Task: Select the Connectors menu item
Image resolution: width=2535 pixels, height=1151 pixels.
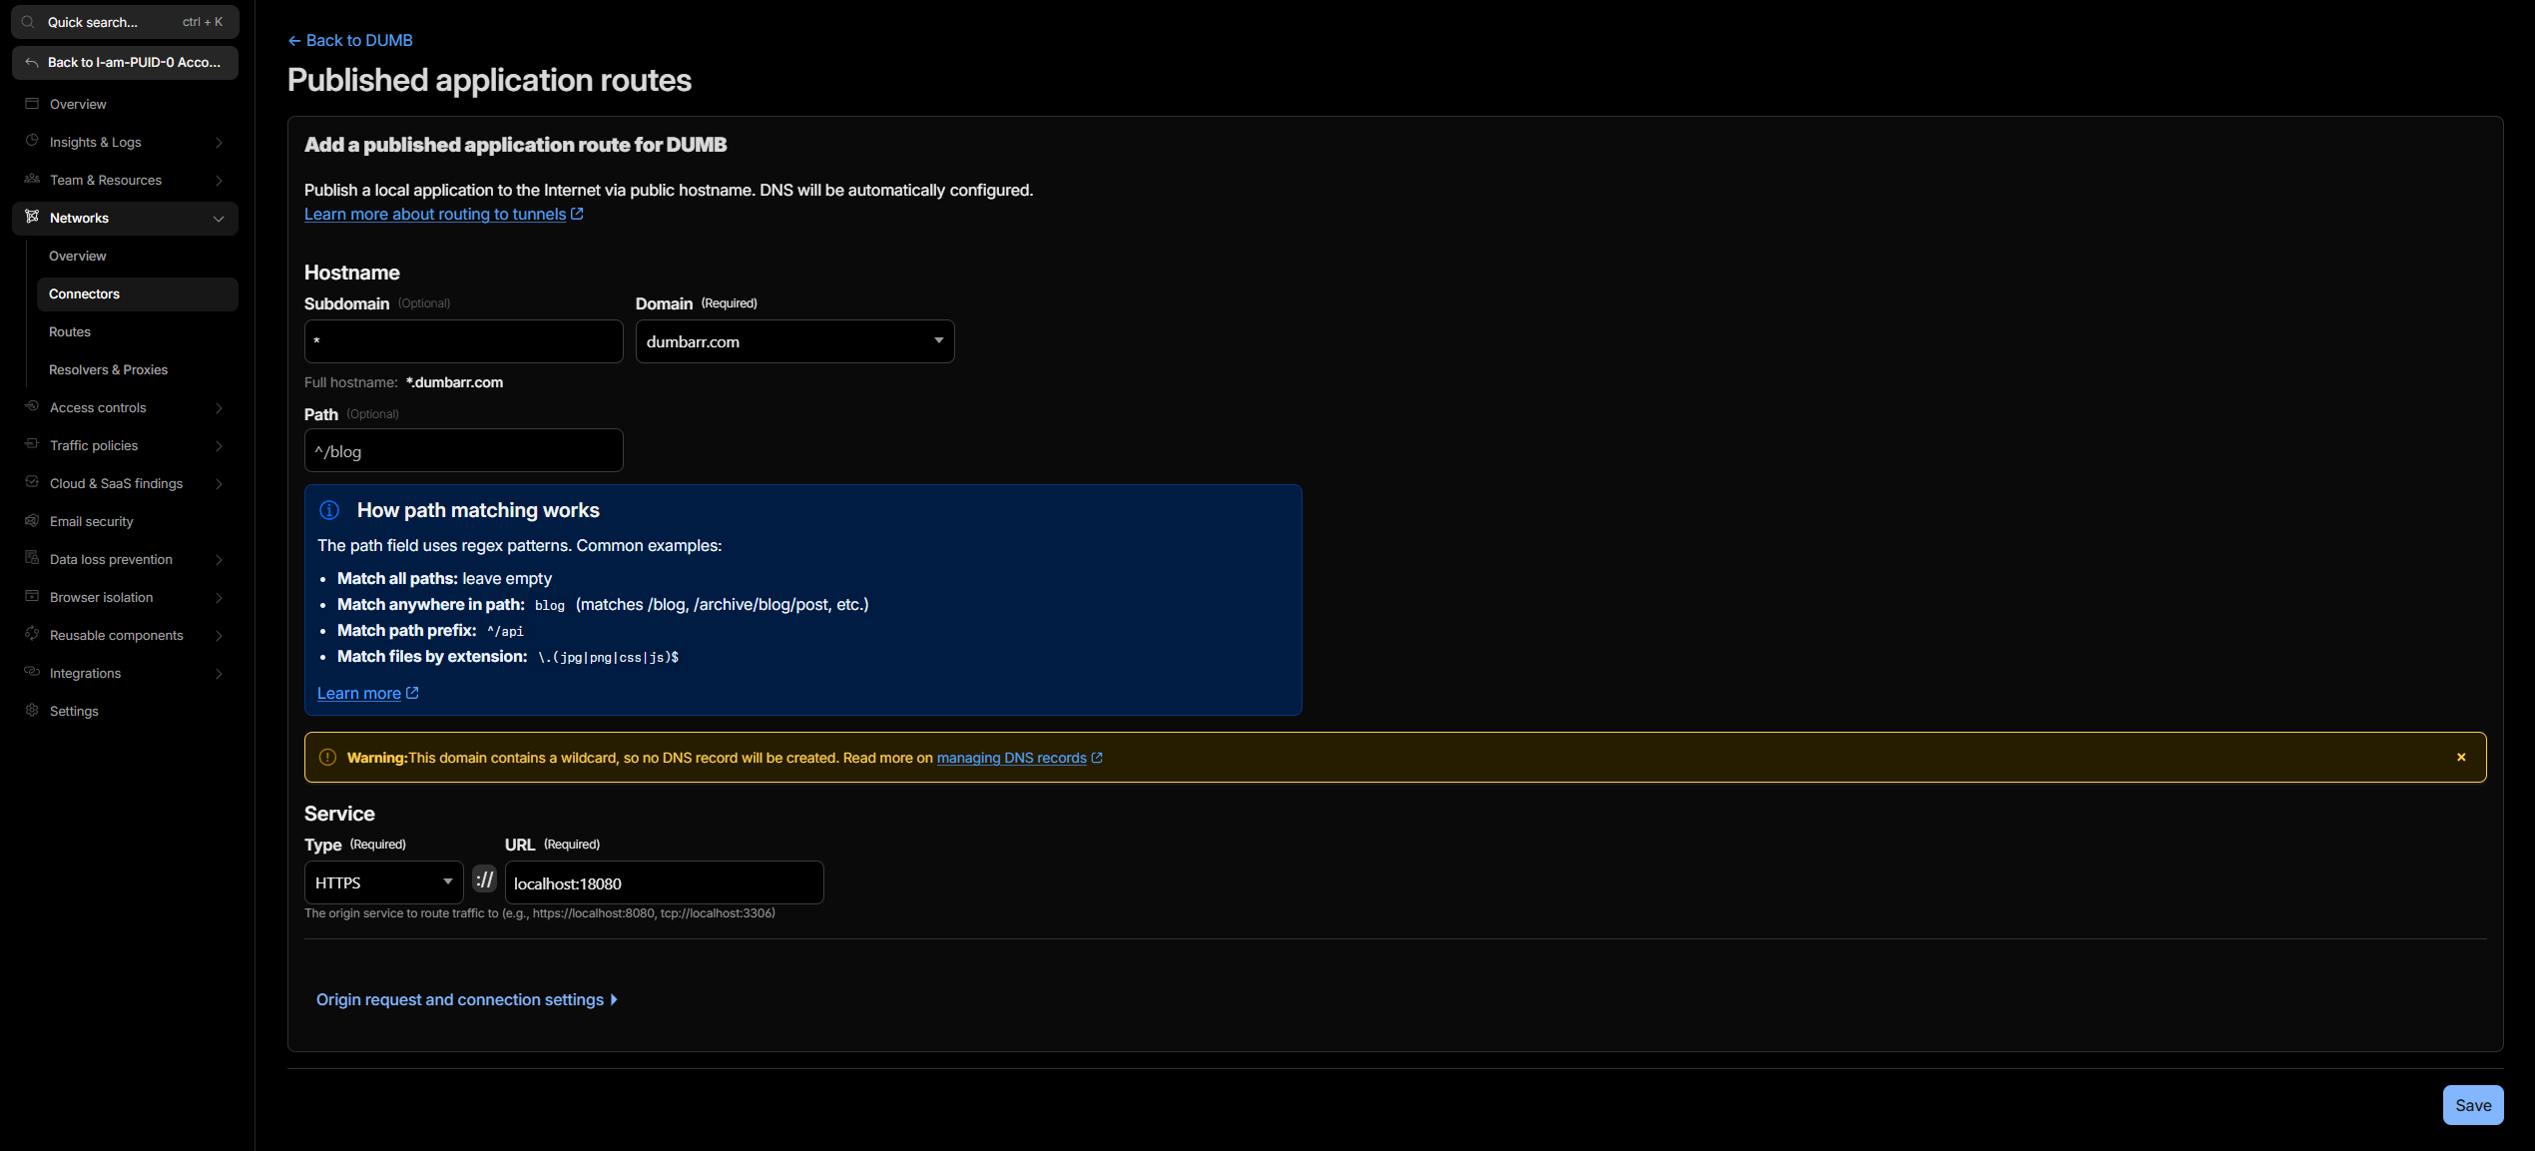Action: [x=137, y=294]
